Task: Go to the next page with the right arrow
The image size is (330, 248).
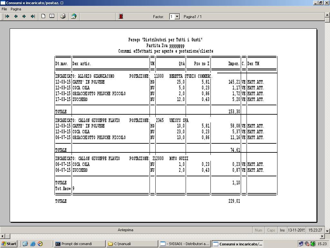Action: [24, 16]
